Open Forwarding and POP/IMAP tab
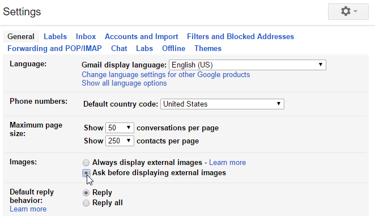This screenshot has width=375, height=216. (x=54, y=48)
